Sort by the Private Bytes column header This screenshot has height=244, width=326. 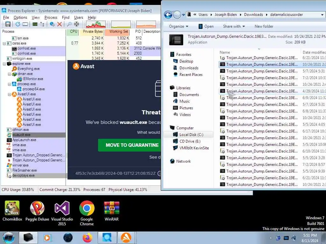click(92, 31)
